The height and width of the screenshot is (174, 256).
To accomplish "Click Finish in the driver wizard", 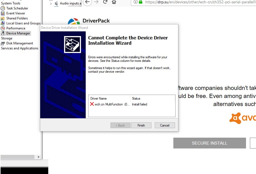I will point(141,125).
